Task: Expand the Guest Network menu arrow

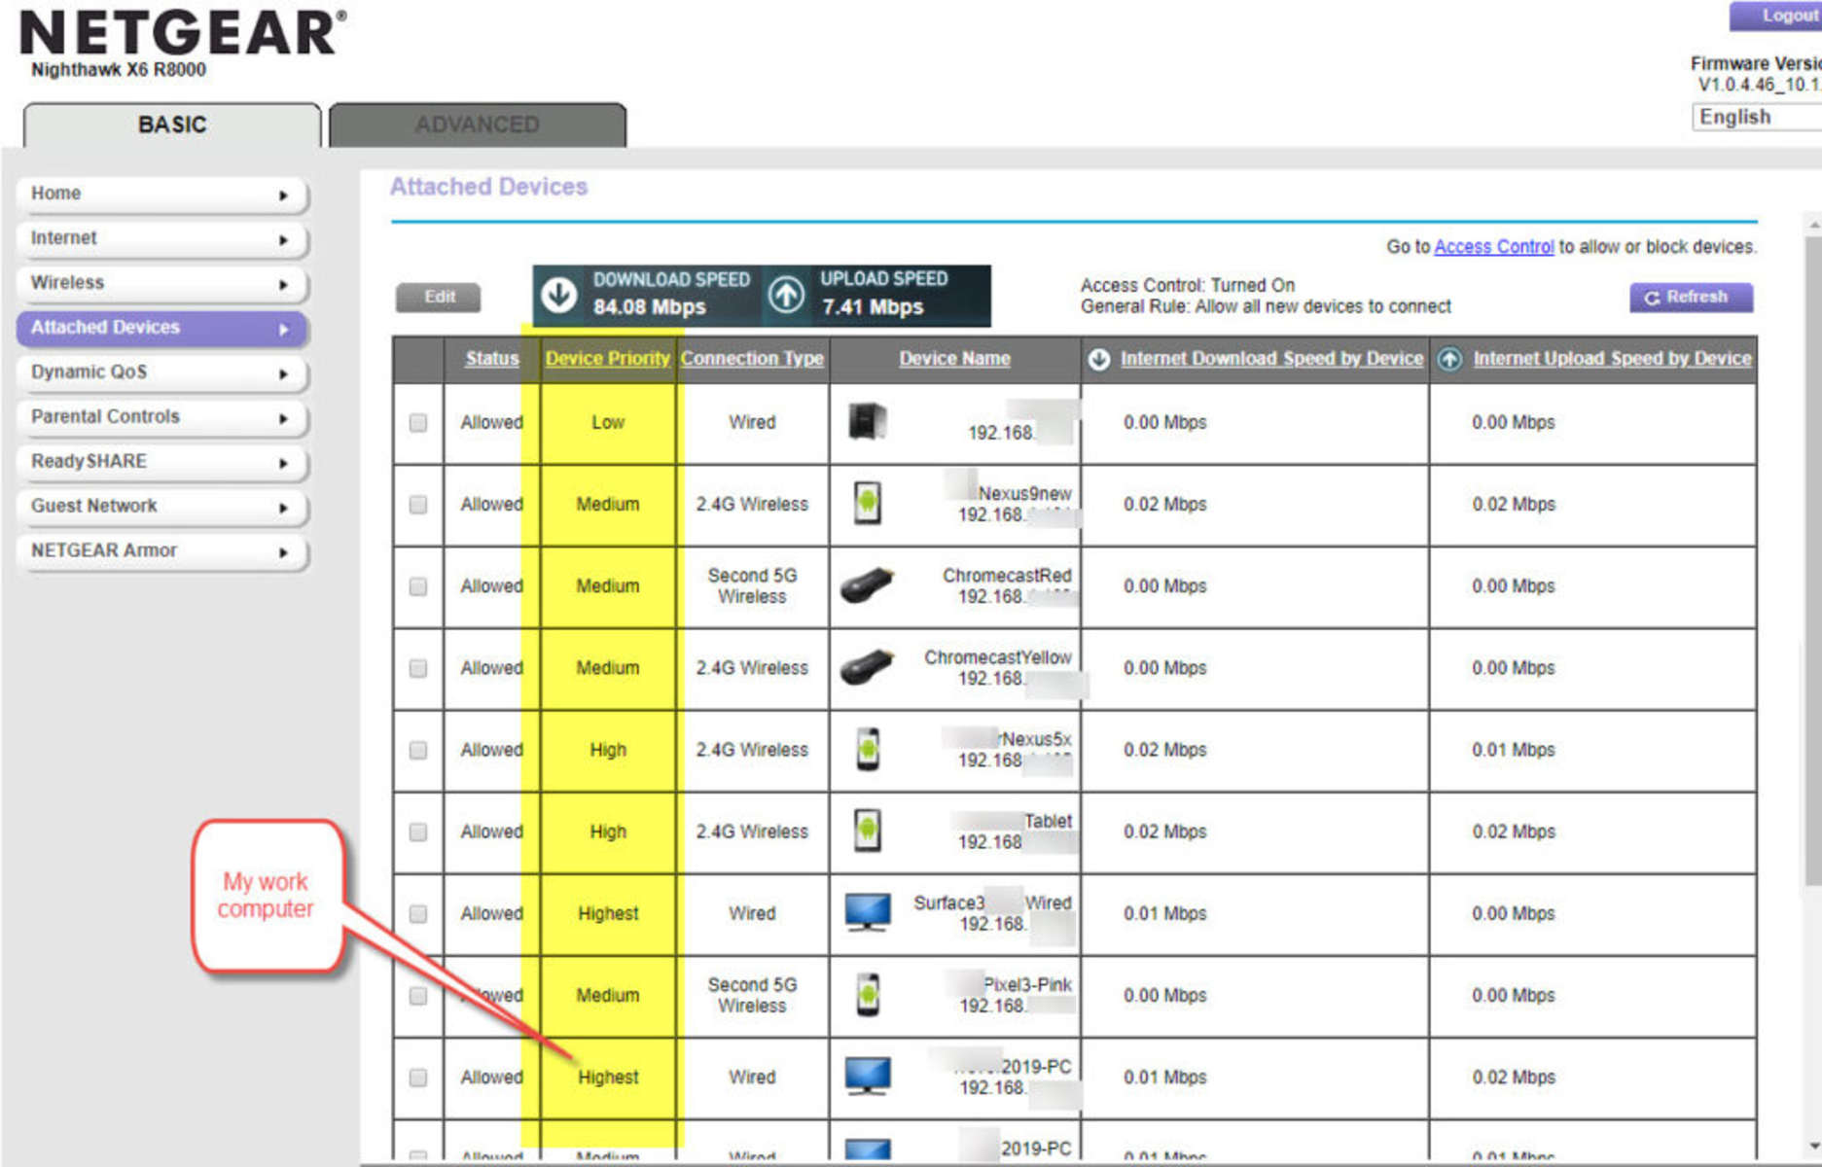Action: [284, 508]
